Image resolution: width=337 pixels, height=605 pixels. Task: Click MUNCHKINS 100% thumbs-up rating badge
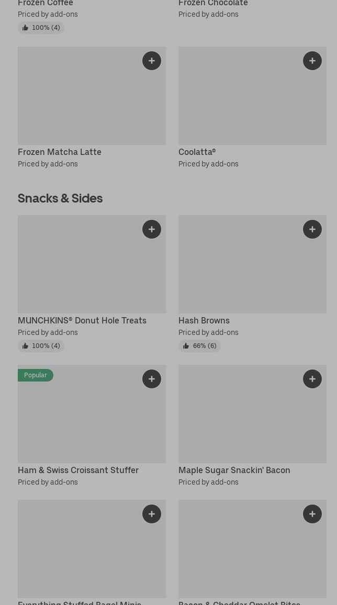coord(41,346)
